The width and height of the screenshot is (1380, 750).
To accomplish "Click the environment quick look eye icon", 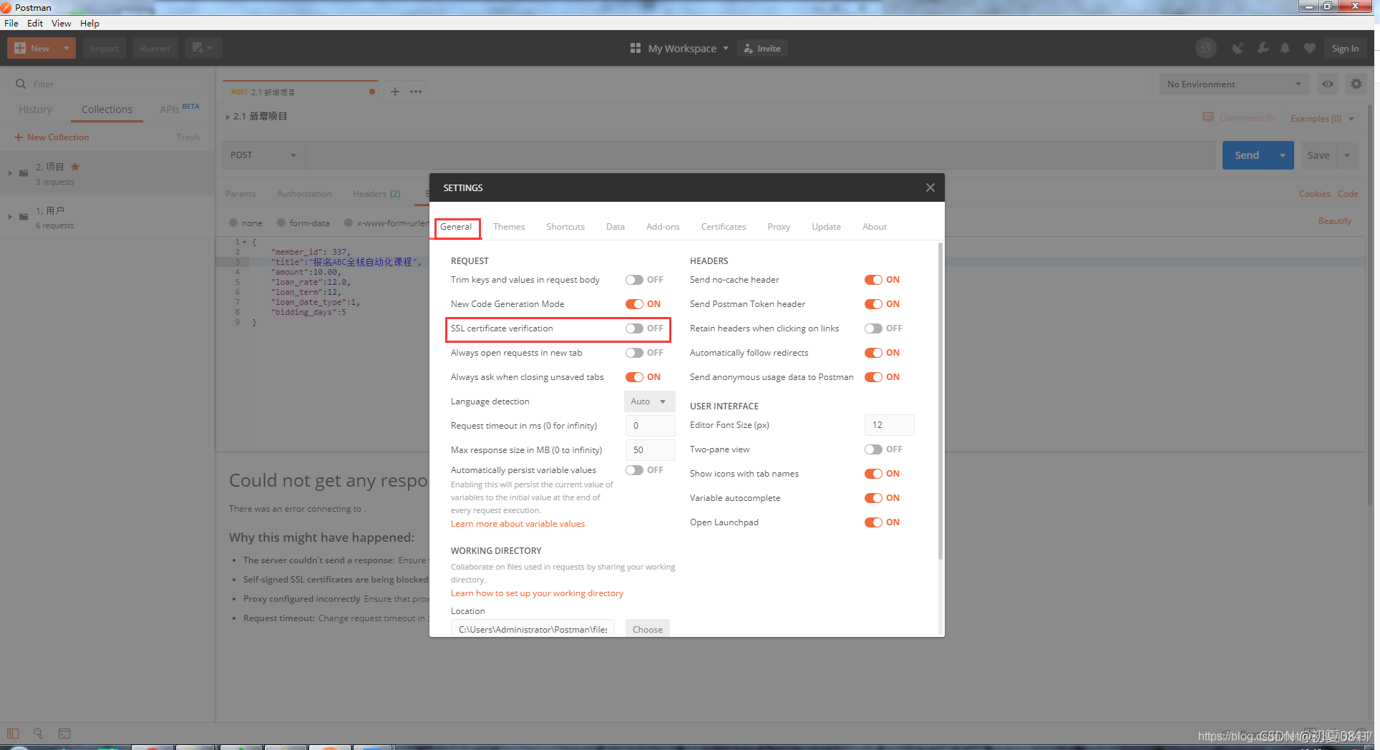I will point(1328,84).
